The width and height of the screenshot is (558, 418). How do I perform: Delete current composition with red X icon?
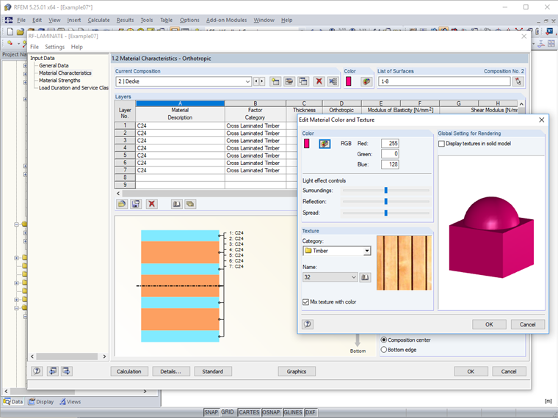click(x=319, y=81)
